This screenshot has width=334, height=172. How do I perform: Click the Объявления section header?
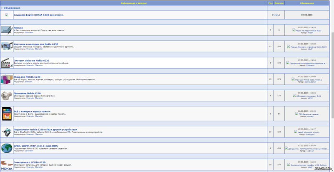coord(12,8)
